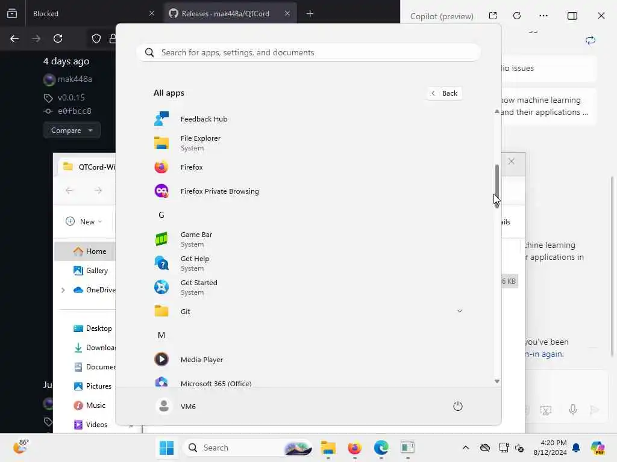Open weather widget showing 86°
Image resolution: width=617 pixels, height=462 pixels.
tap(20, 447)
